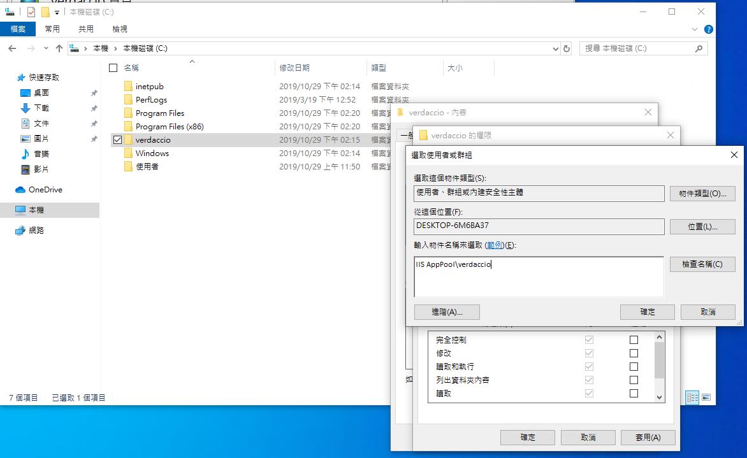Open recent locations dropdown arrow
747x458 pixels.
(x=46, y=48)
